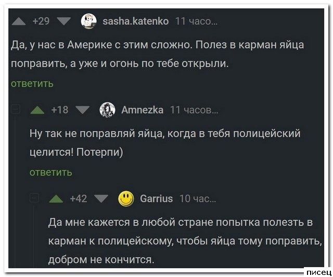The image size is (333, 277).
Task: Open the "11 часо…" timestamp of sasha.katenko
Action: 196,21
